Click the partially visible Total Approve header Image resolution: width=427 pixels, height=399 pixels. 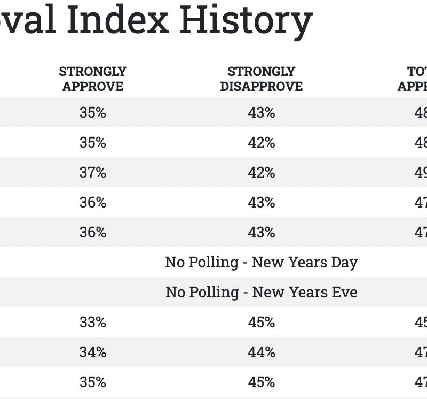point(412,79)
